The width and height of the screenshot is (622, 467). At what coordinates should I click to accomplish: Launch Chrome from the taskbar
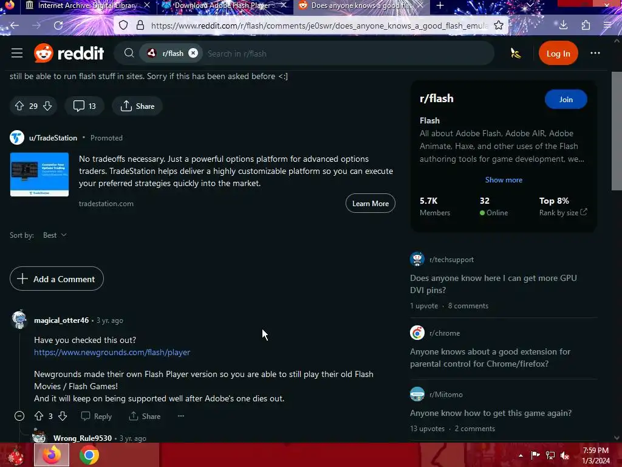[x=89, y=455]
